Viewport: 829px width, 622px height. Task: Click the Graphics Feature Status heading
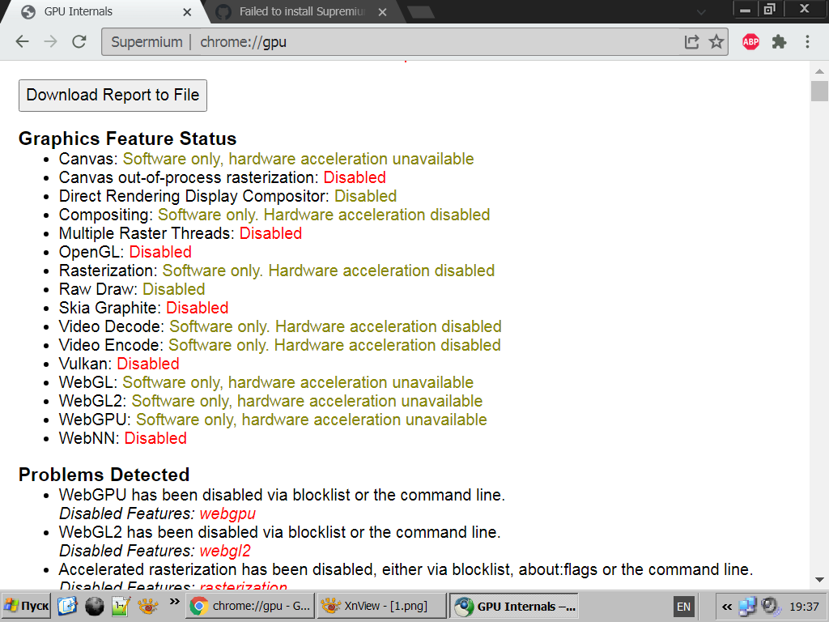(x=127, y=138)
